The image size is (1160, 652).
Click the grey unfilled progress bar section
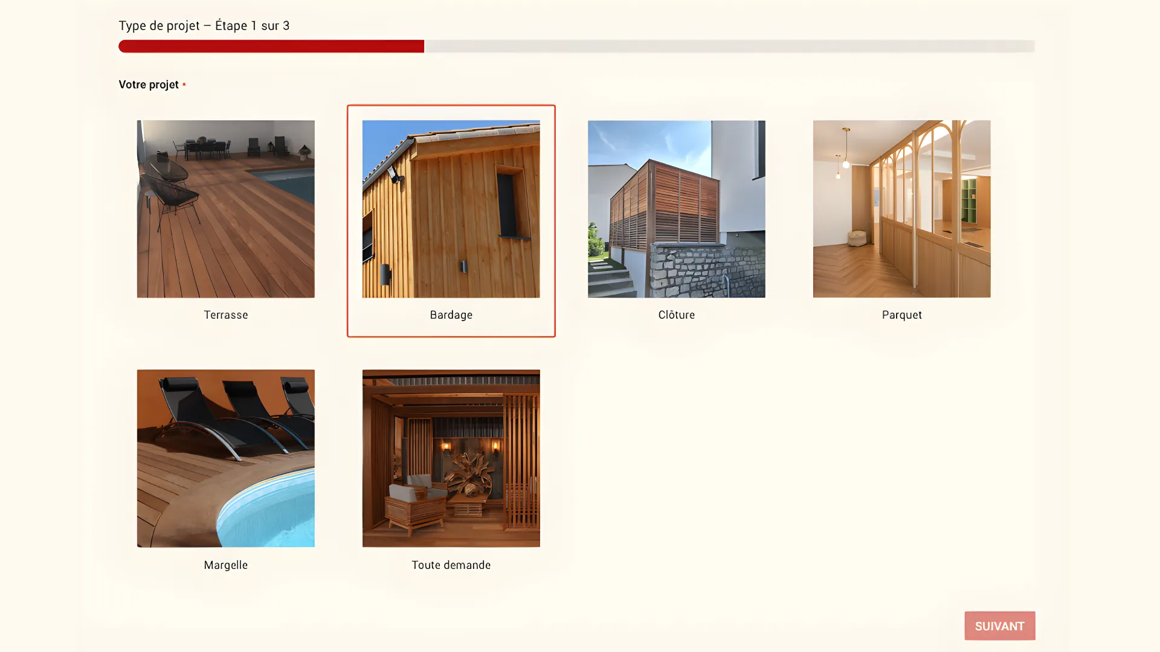pyautogui.click(x=729, y=46)
